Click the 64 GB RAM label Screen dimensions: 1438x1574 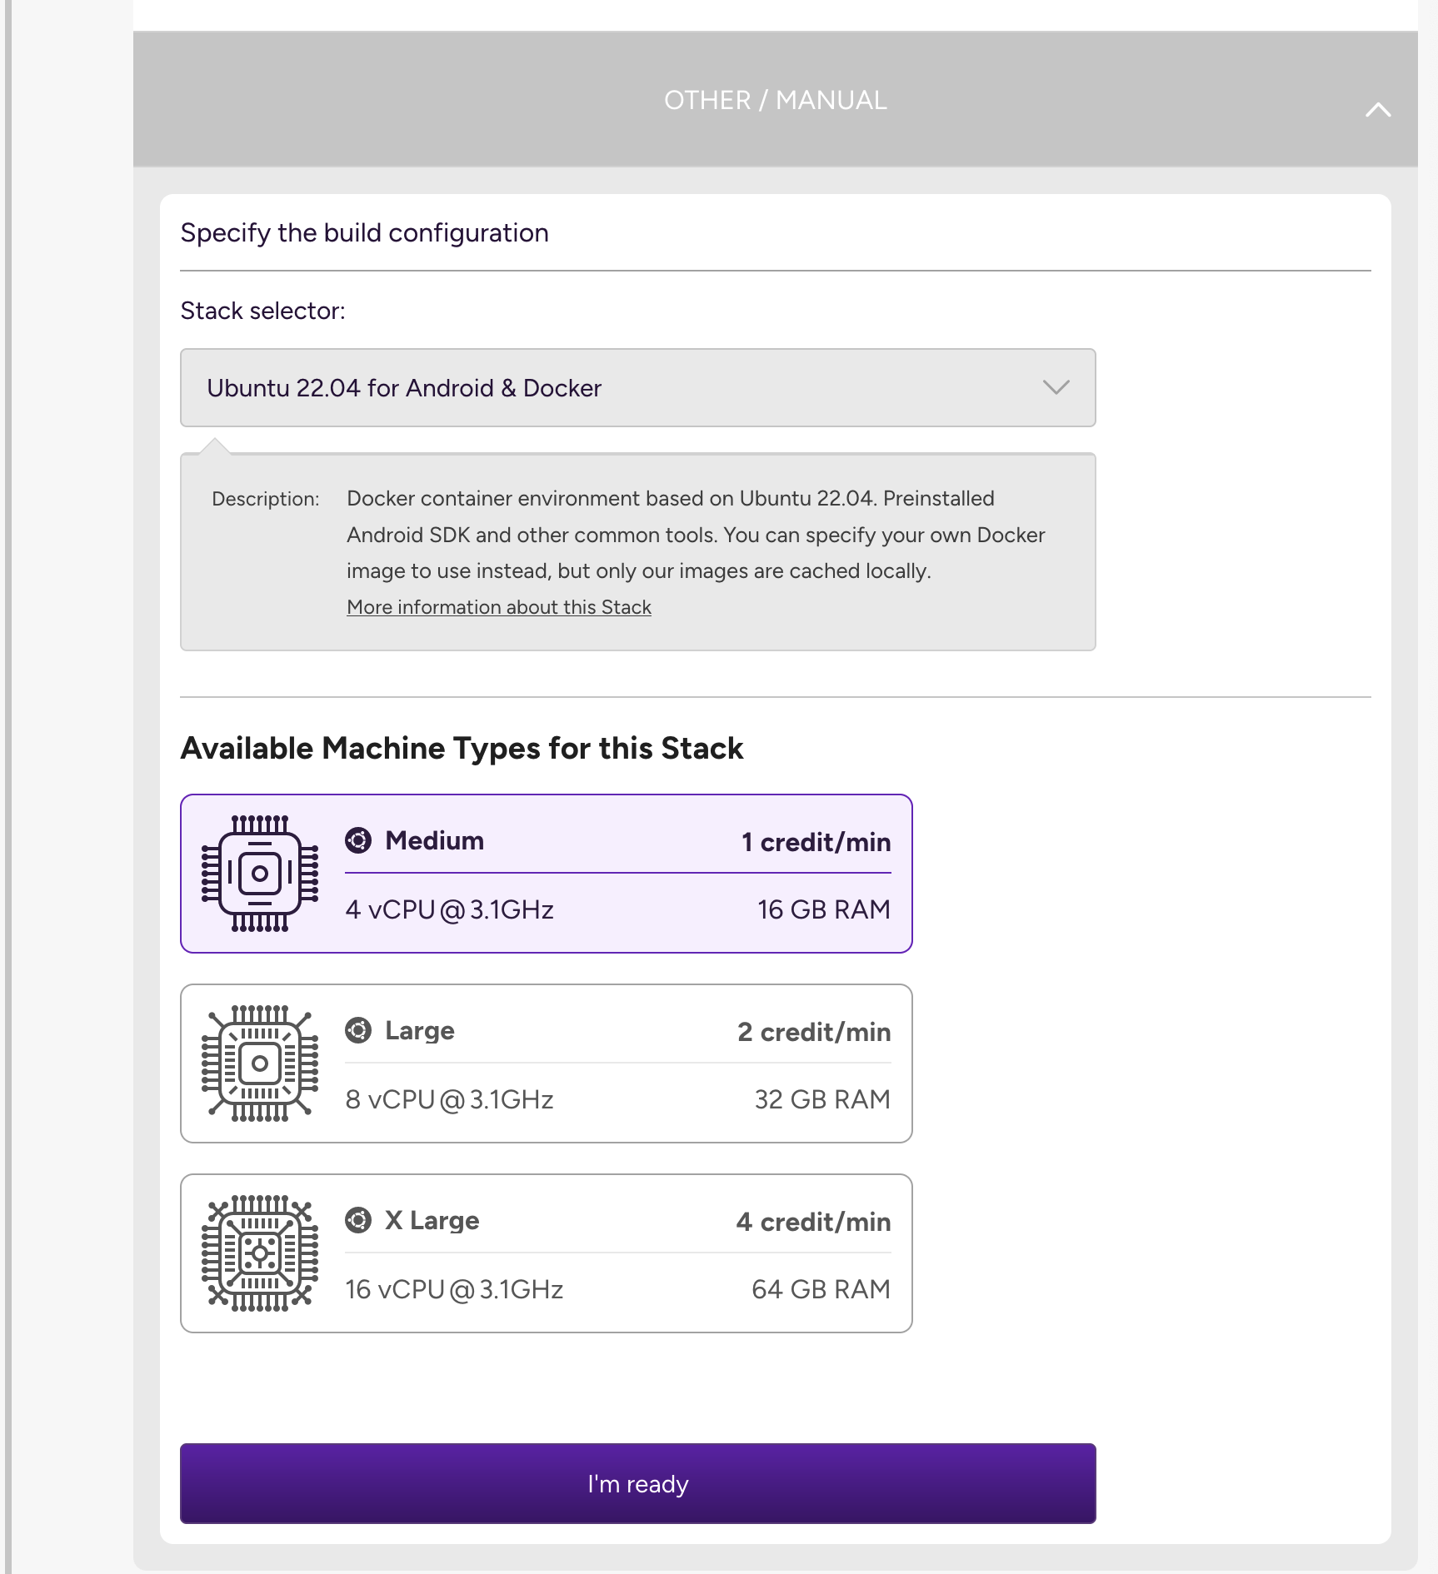(x=820, y=1289)
